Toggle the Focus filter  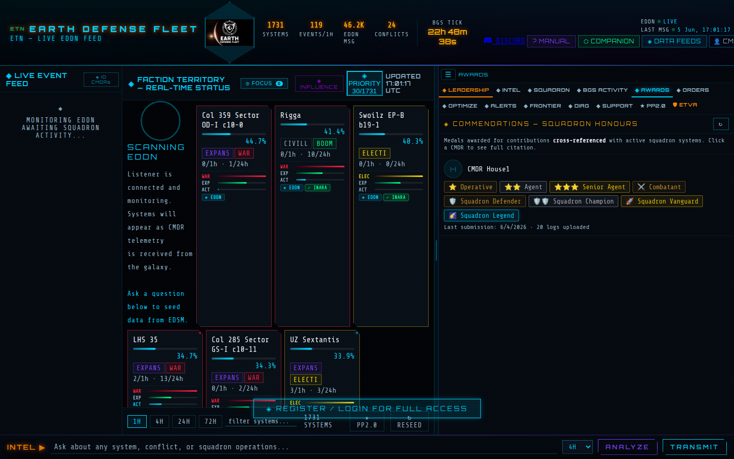pyautogui.click(x=264, y=84)
